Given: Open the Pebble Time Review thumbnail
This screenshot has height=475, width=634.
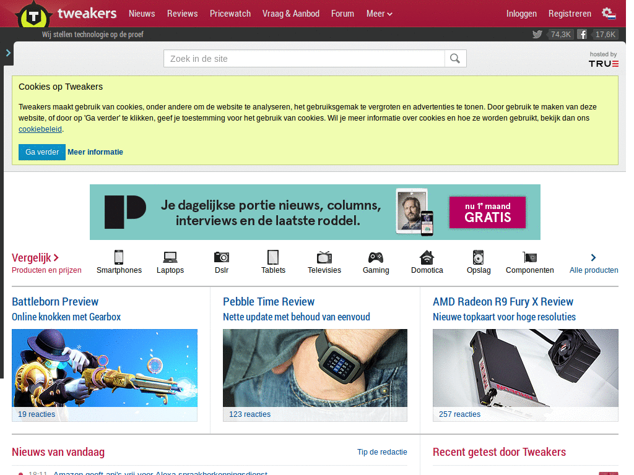Looking at the screenshot, I should [x=315, y=368].
